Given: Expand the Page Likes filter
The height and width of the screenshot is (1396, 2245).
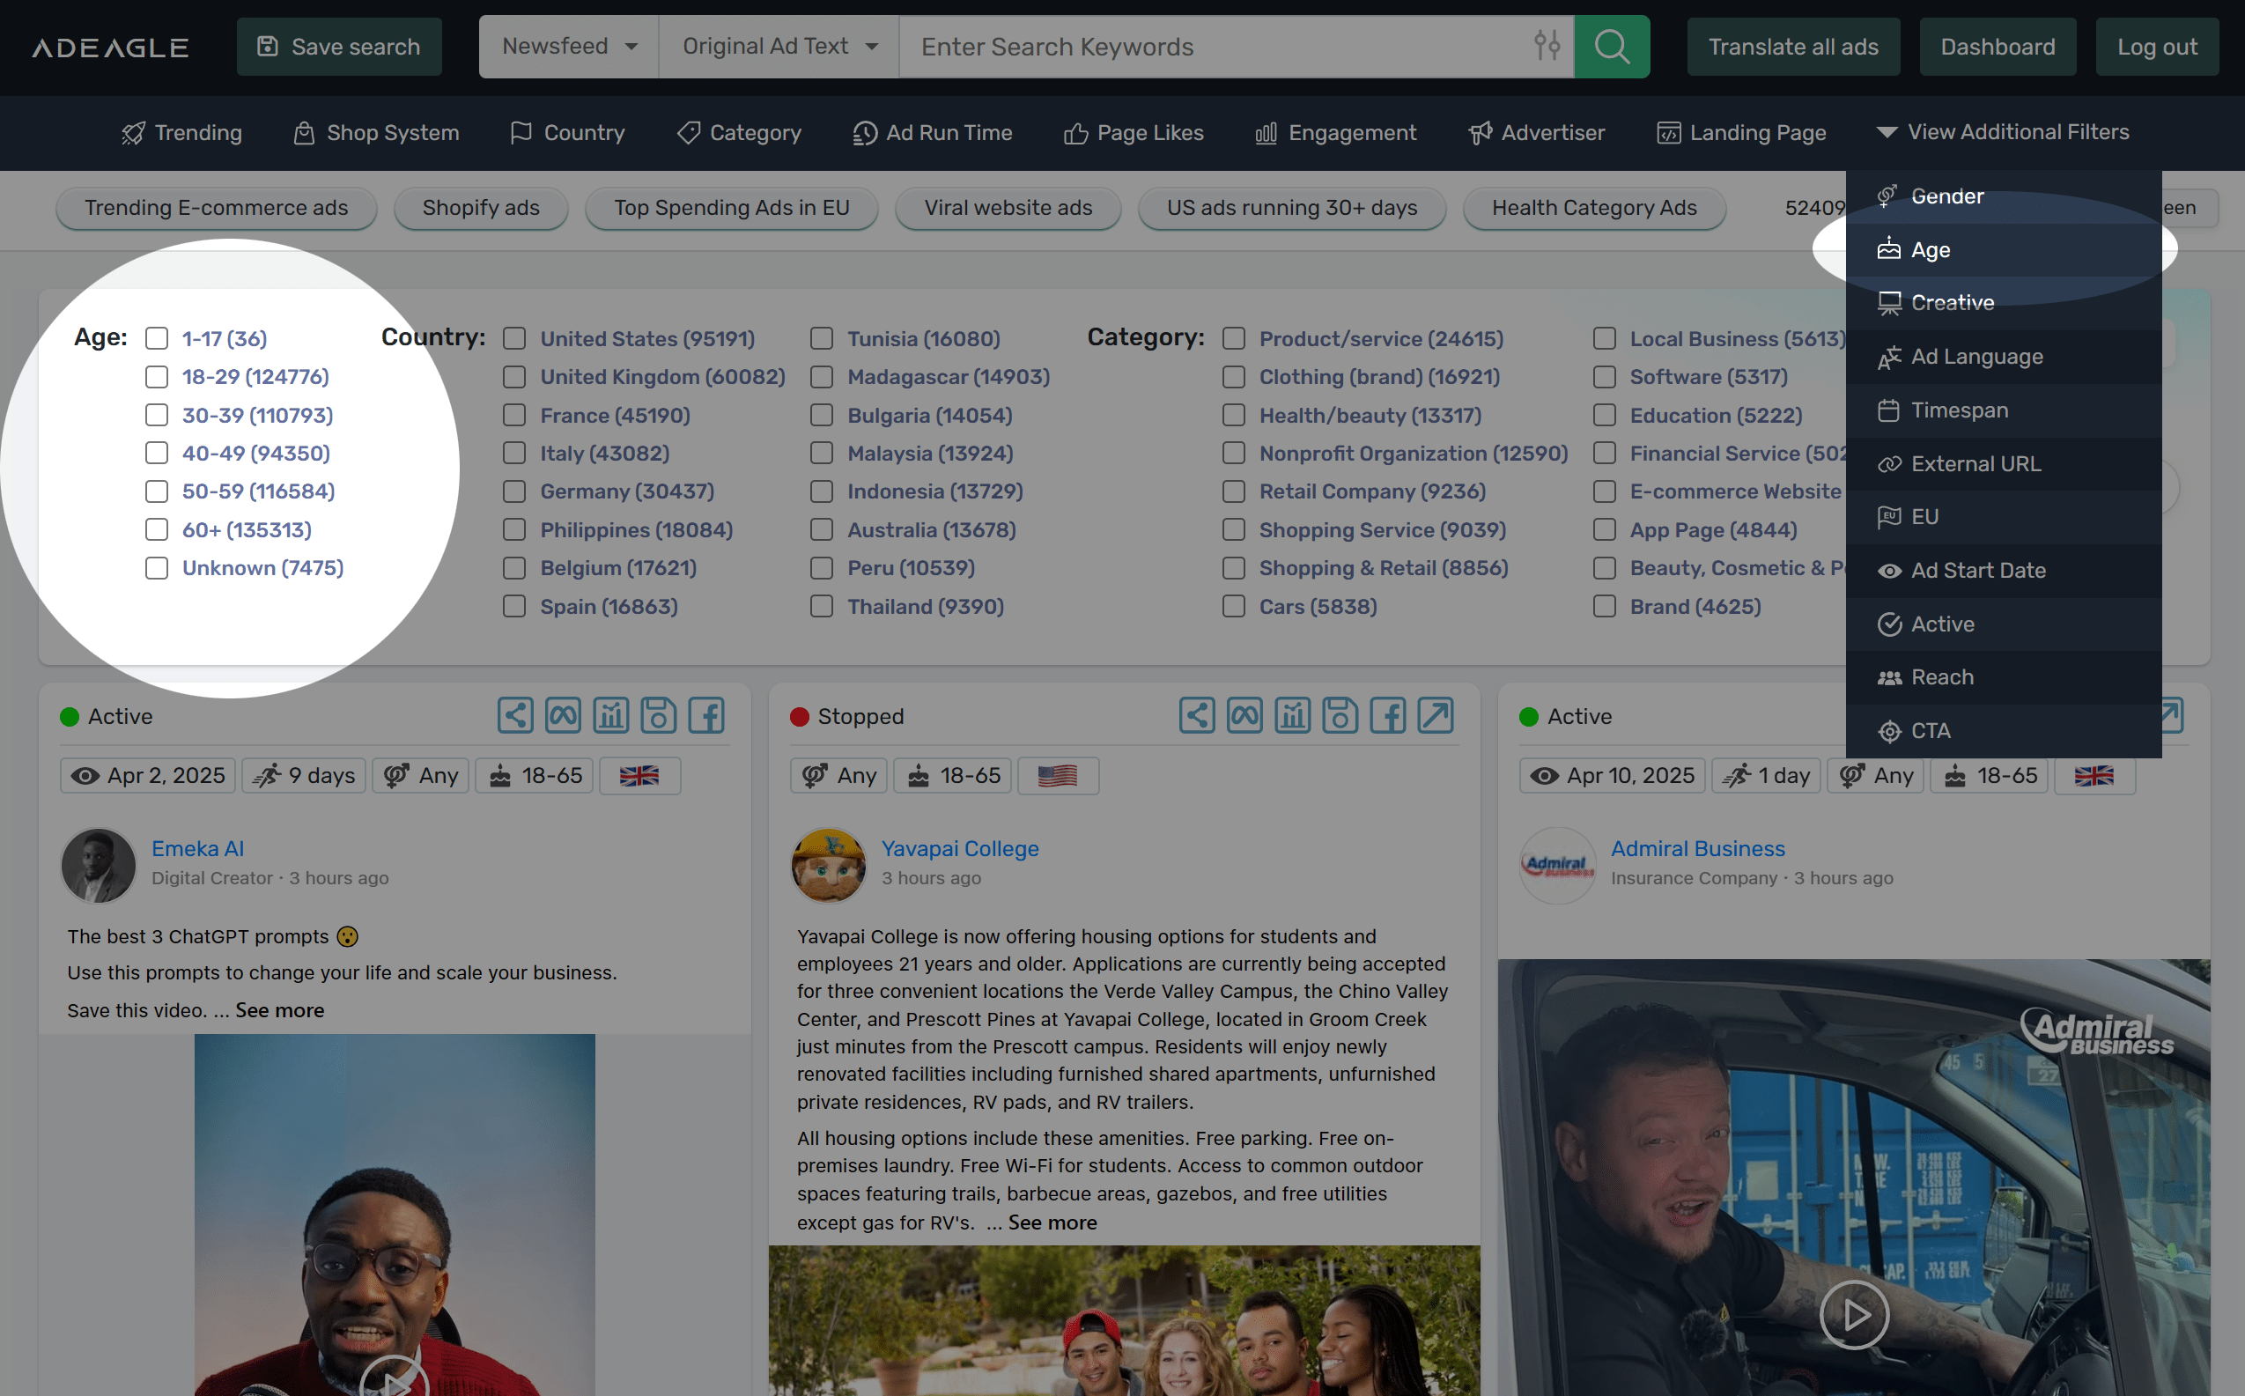Looking at the screenshot, I should pyautogui.click(x=1134, y=133).
